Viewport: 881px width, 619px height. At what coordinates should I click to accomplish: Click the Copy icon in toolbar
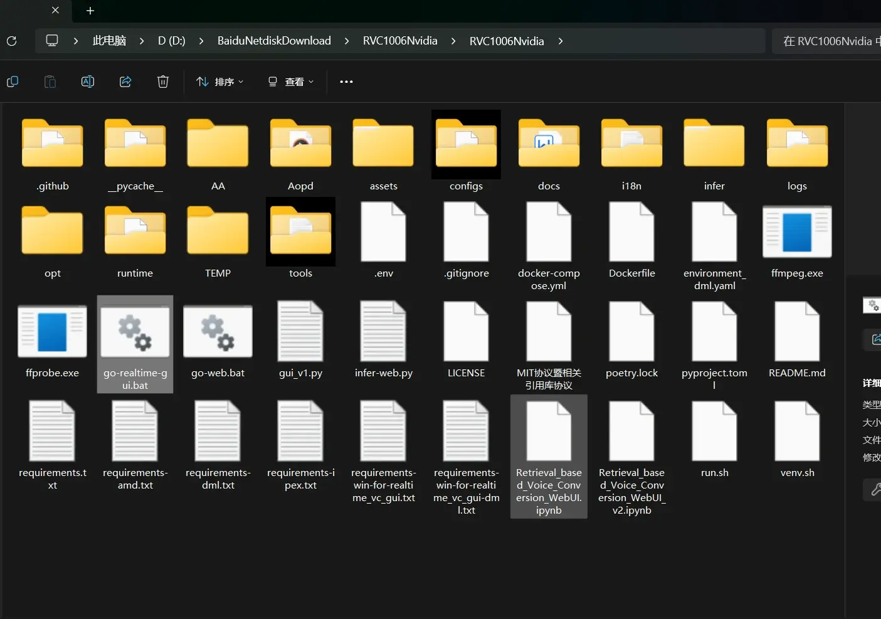click(x=13, y=82)
